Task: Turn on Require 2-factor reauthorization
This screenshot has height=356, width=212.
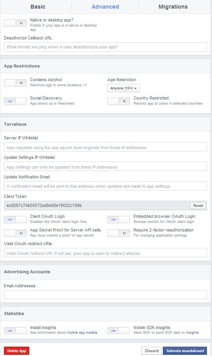Action: [x=118, y=233]
